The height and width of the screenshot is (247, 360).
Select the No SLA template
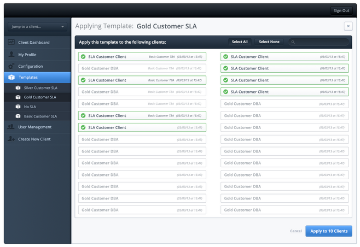pos(30,107)
